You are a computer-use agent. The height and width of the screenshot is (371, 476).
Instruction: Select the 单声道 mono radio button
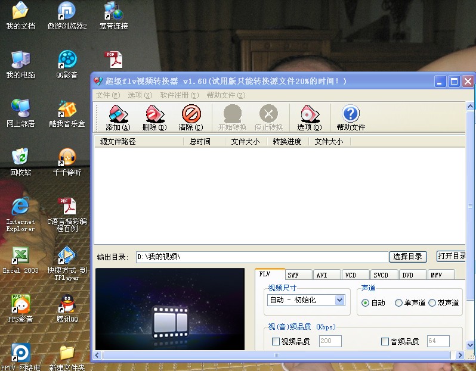398,303
